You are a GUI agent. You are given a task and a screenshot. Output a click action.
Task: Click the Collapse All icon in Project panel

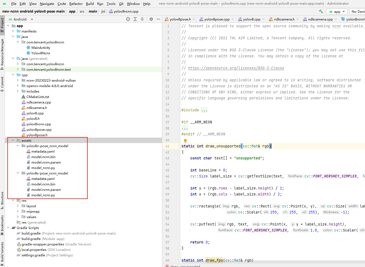[x=142, y=19]
